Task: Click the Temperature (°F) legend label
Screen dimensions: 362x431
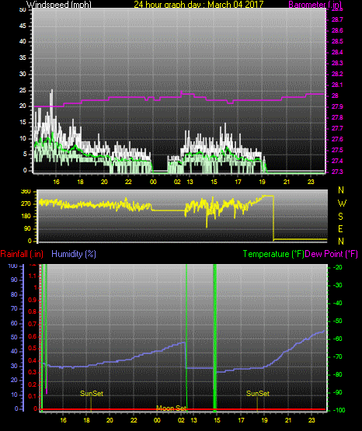Action: [x=273, y=254]
